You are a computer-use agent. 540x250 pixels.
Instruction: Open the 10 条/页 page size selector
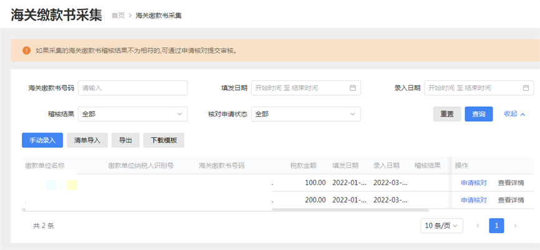coord(441,226)
